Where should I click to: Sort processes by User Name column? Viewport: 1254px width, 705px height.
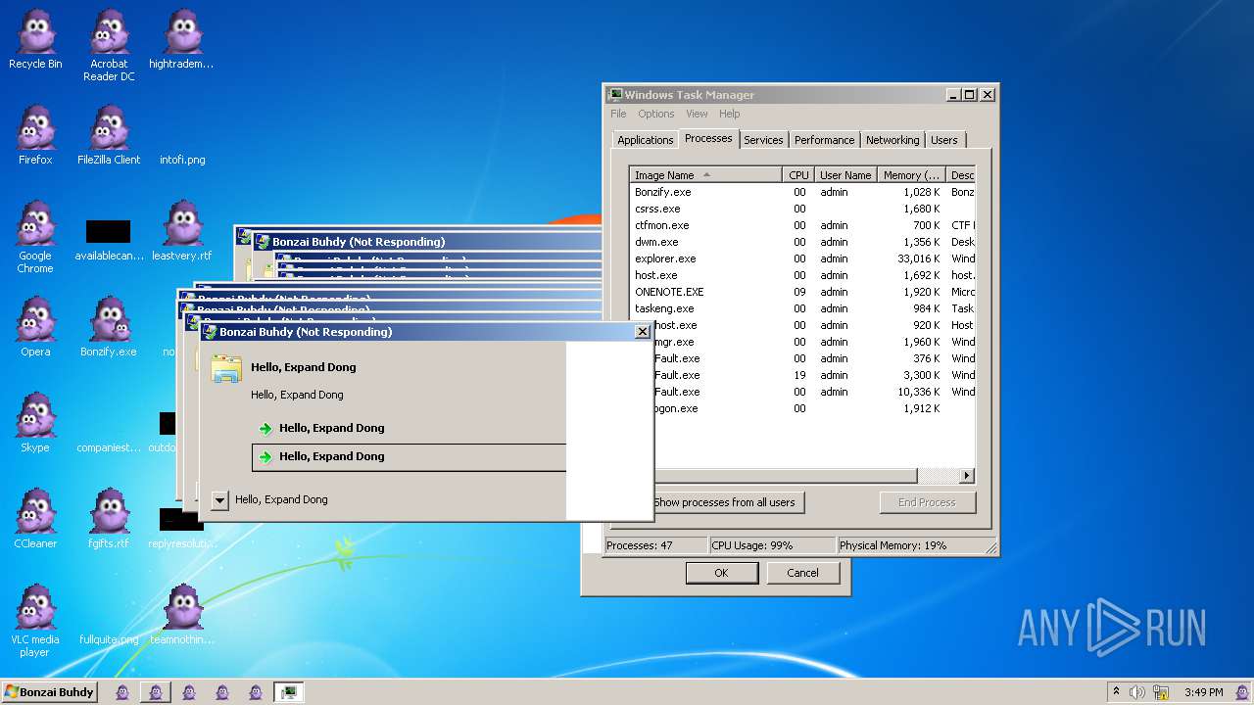pyautogui.click(x=845, y=175)
